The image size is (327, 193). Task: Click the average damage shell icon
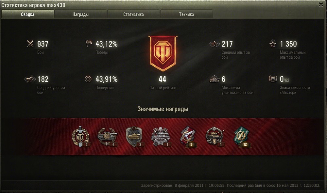[30, 79]
